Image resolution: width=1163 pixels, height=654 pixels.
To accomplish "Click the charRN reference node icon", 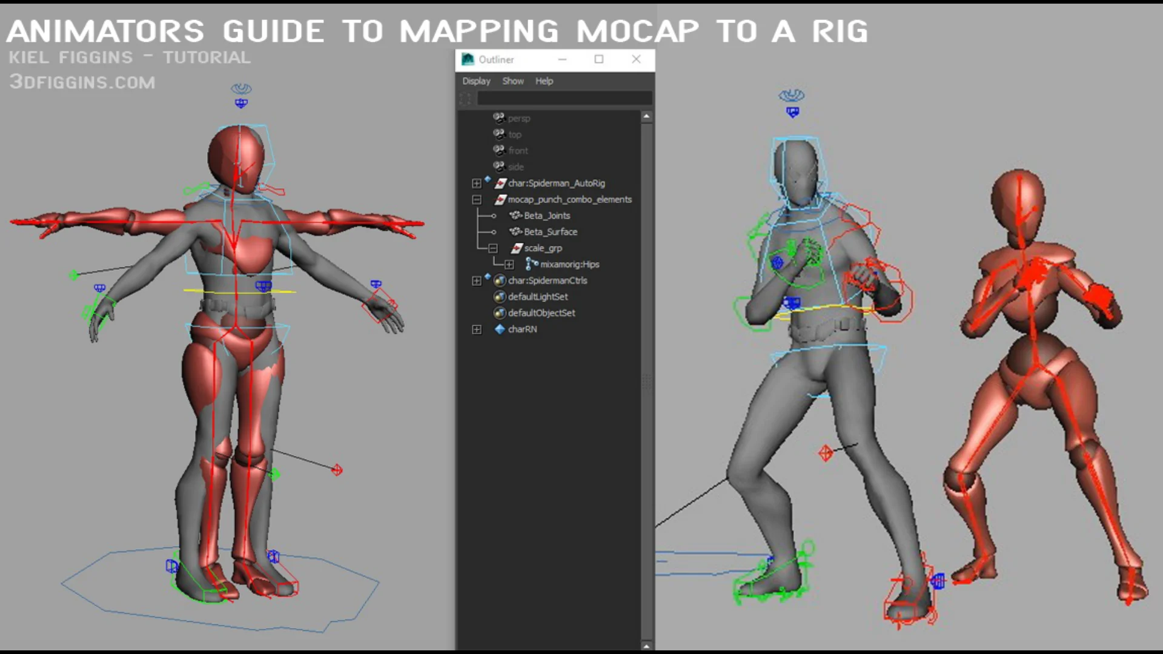I will (500, 329).
